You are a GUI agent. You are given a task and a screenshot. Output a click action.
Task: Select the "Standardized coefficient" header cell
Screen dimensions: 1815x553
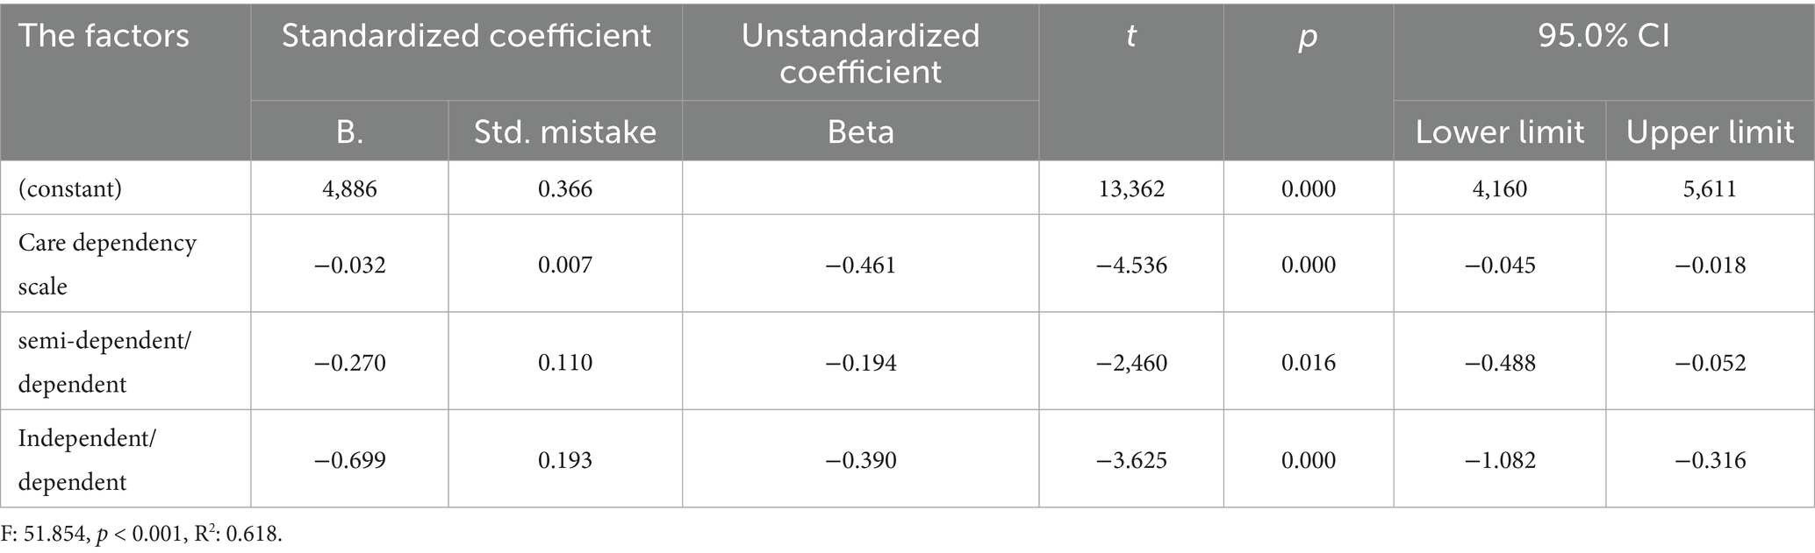pyautogui.click(x=466, y=36)
